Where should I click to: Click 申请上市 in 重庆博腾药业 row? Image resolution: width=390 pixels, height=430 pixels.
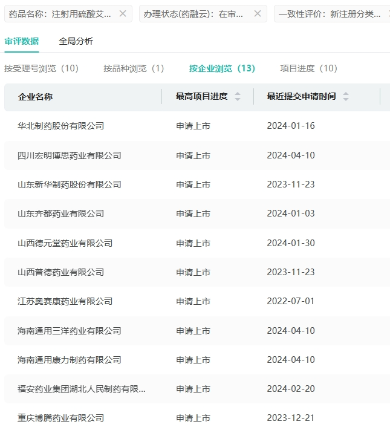(193, 419)
